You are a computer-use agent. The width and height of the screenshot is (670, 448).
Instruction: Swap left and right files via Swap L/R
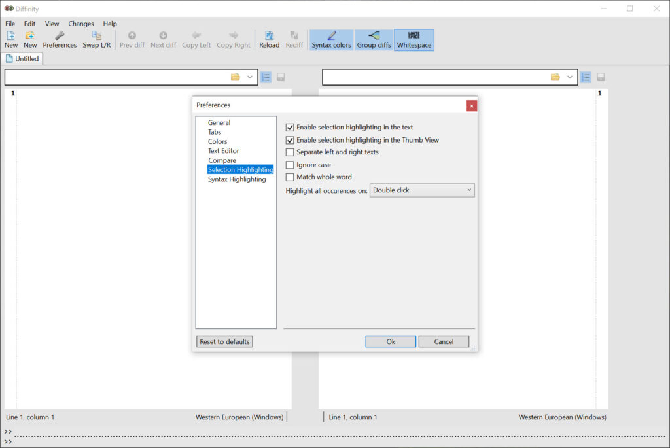[97, 40]
